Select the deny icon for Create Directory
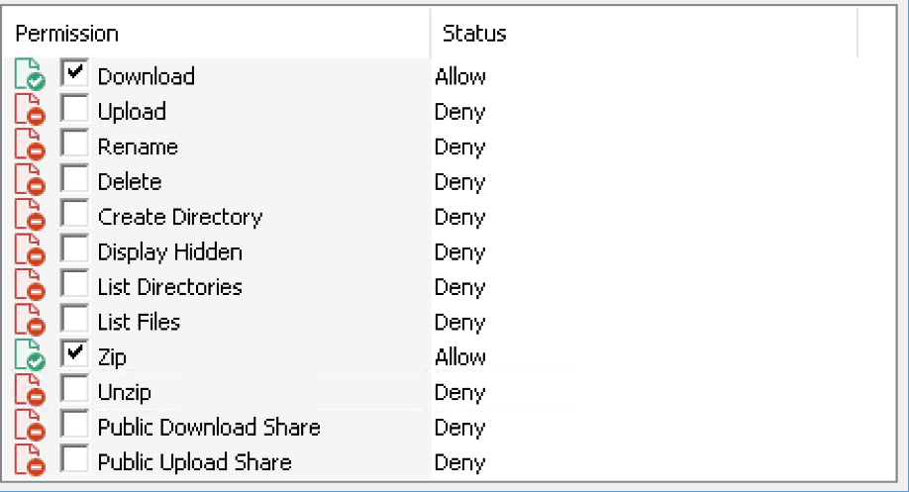 pos(30,215)
